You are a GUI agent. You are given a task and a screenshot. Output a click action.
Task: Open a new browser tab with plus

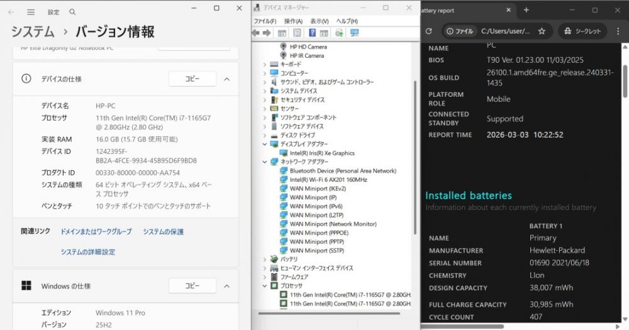click(526, 10)
